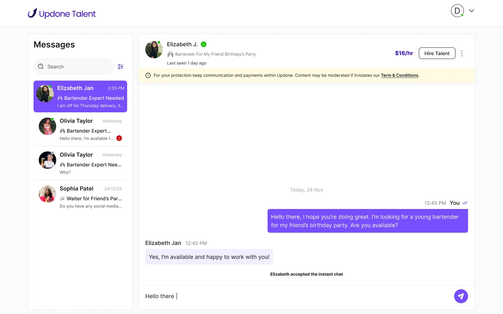Send the message with the paper plane button
This screenshot has height=314, width=503.
point(461,296)
